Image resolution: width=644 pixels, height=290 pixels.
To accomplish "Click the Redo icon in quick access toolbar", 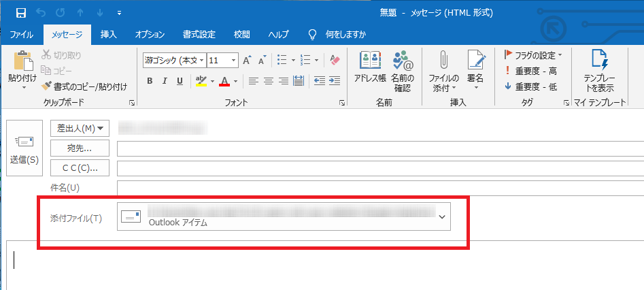I will (x=61, y=13).
